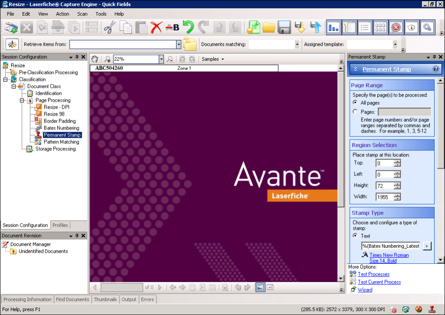Select the Pages radio button

355,112
